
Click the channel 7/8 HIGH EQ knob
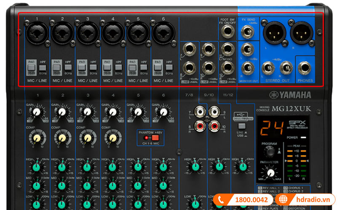pos(195,167)
